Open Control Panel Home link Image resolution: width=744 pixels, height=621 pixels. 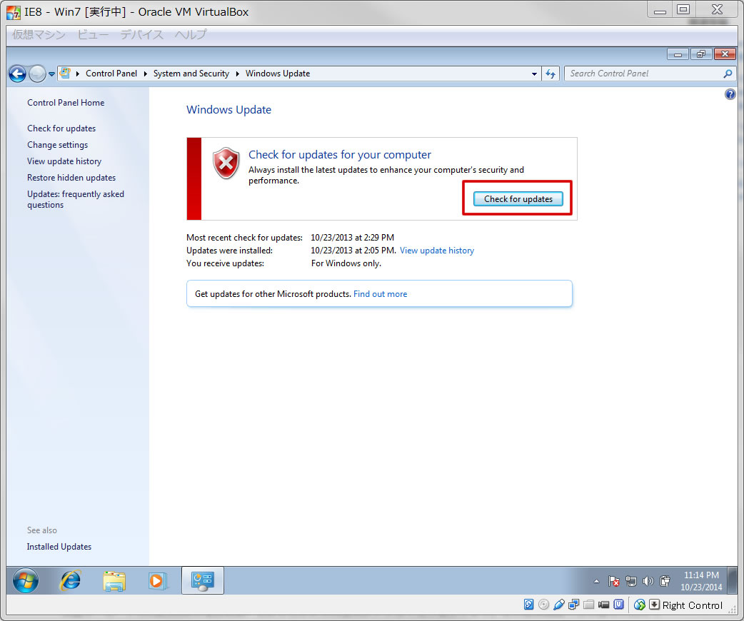coord(66,103)
